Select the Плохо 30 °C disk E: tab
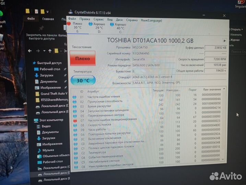Screen dimensions: 246x185 coord(77,27)
